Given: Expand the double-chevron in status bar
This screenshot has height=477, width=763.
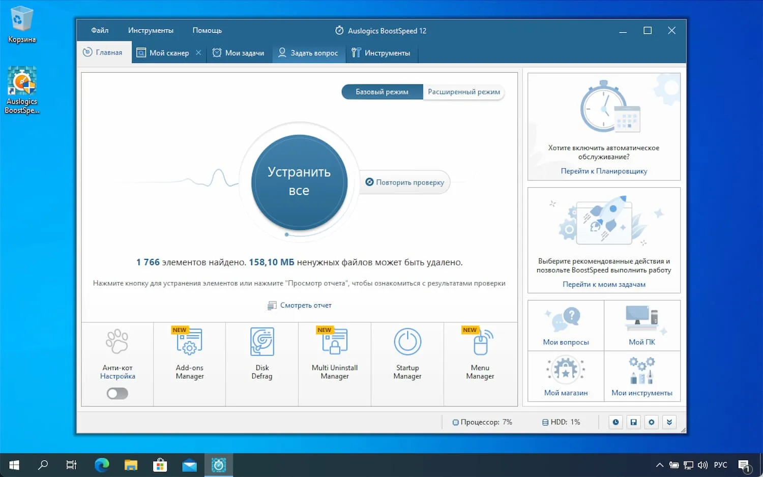Looking at the screenshot, I should click(x=669, y=422).
